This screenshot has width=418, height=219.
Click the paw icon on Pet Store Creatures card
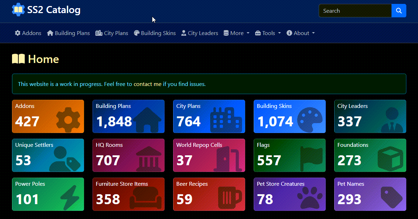[310, 197]
